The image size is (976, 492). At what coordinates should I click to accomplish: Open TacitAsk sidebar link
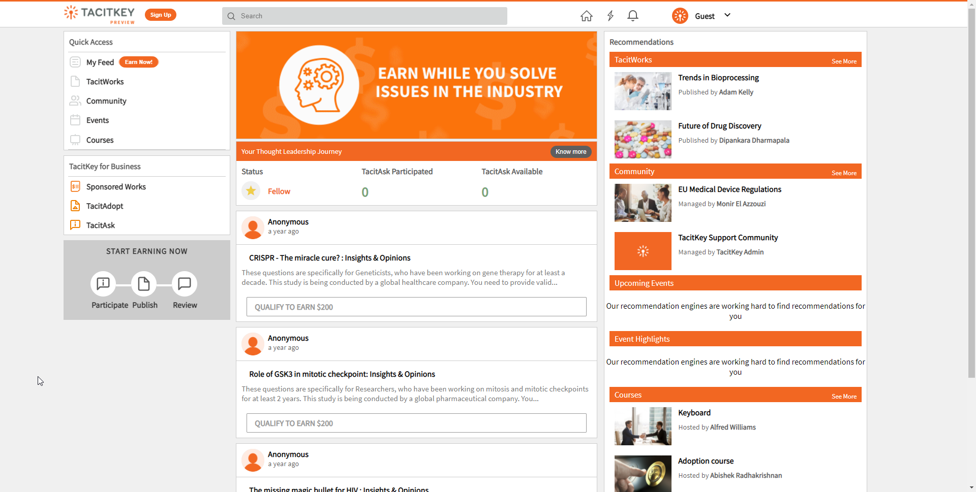(x=101, y=225)
